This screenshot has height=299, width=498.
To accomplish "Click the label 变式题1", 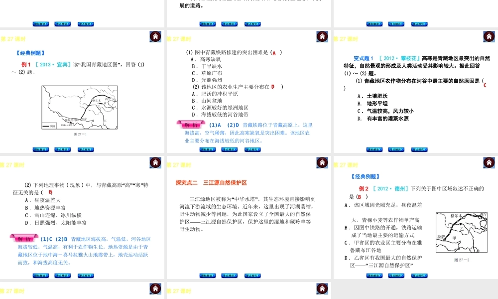I will [364, 58].
